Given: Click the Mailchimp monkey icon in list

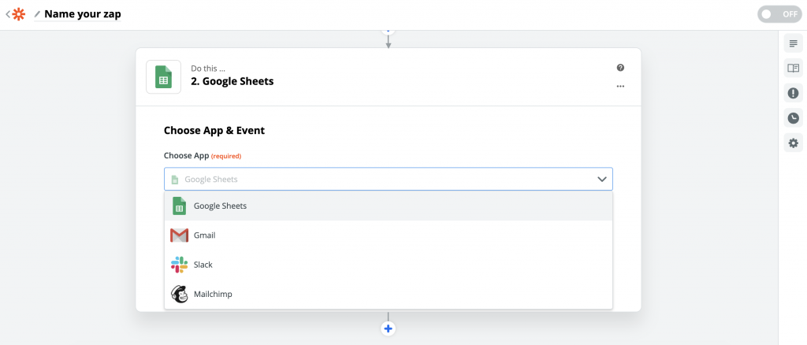Looking at the screenshot, I should coord(179,294).
